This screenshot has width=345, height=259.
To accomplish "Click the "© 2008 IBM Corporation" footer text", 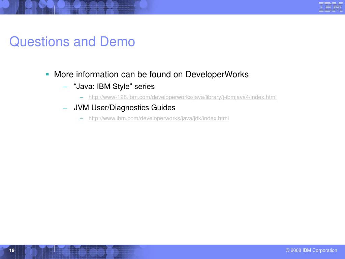I will (x=311, y=250).
